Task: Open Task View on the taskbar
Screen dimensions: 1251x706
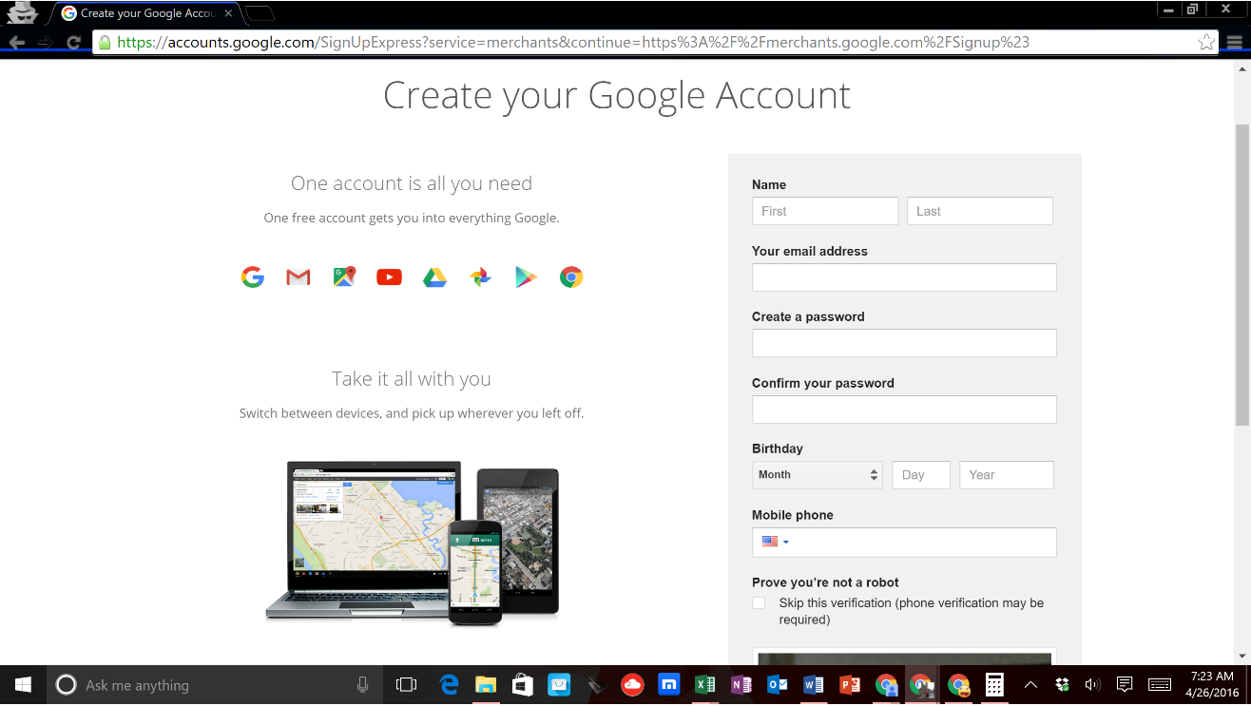Action: point(406,684)
